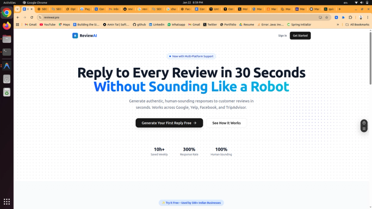Open the blue A app in dock
This screenshot has height=209, width=372.
[x=7, y=65]
